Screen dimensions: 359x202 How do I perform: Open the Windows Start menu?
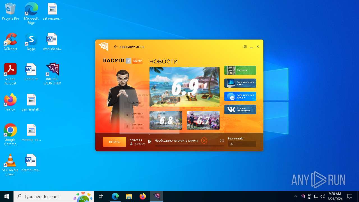(x=7, y=196)
